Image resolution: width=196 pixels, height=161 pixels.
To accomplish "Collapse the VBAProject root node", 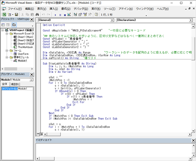I will (x=3, y=30).
